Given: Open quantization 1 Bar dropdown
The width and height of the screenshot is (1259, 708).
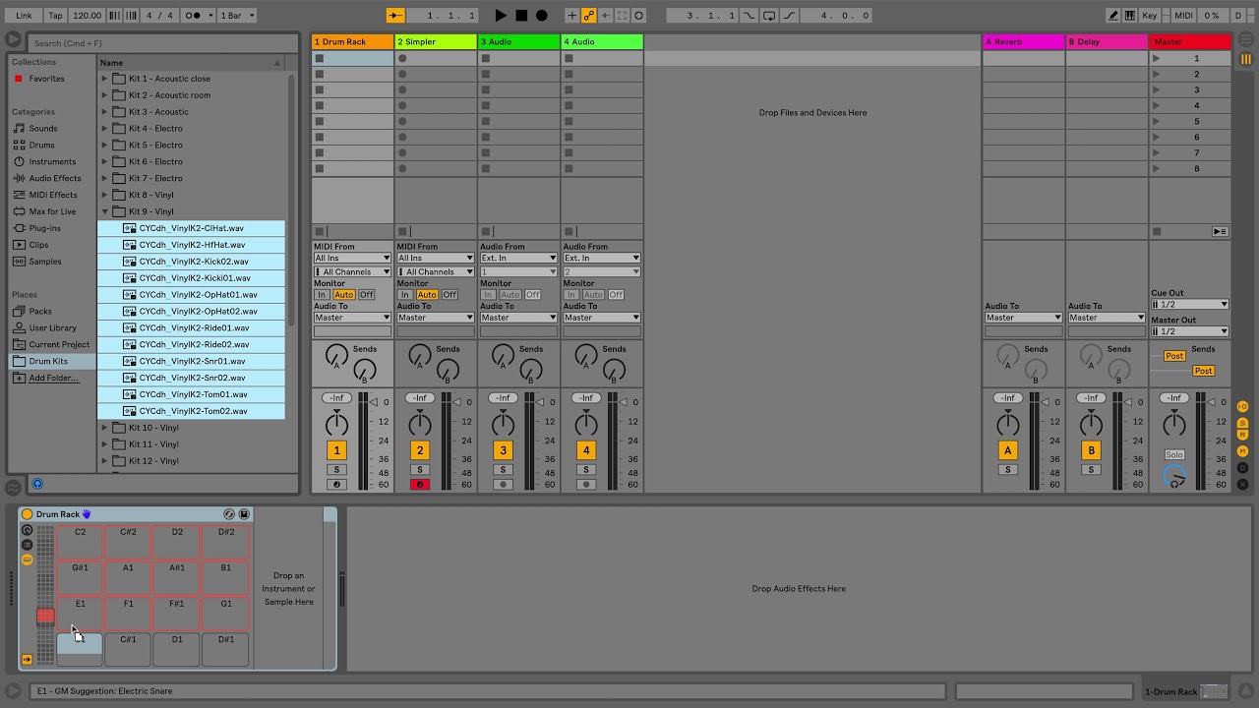Looking at the screenshot, I should click(237, 16).
